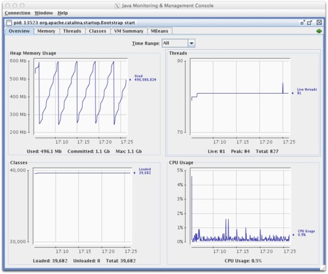Click the Heap Memory Usage chart
This screenshot has height=274, width=328.
tap(81, 96)
